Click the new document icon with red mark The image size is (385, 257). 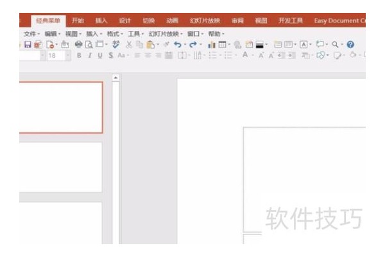click(50, 44)
